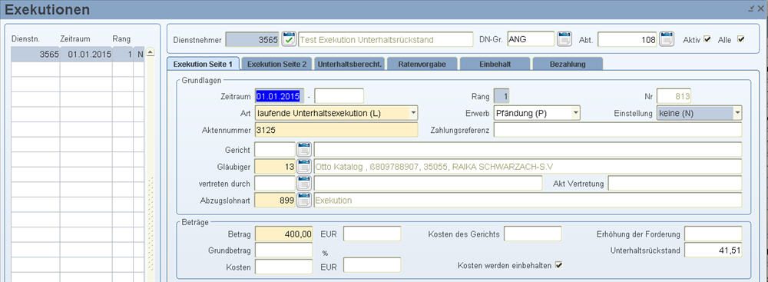Toggle Kosten werden einbehalten checkbox
Viewport: 768px width, 282px height.
pyautogui.click(x=558, y=265)
